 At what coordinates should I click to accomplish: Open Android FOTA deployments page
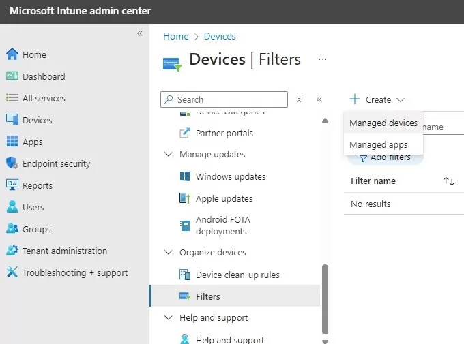point(223,225)
